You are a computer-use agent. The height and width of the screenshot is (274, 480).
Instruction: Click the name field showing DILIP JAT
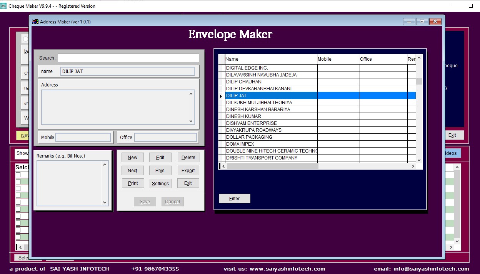128,71
